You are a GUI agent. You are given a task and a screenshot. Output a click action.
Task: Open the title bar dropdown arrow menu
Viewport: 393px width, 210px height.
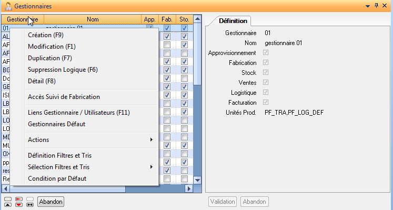[x=368, y=5]
